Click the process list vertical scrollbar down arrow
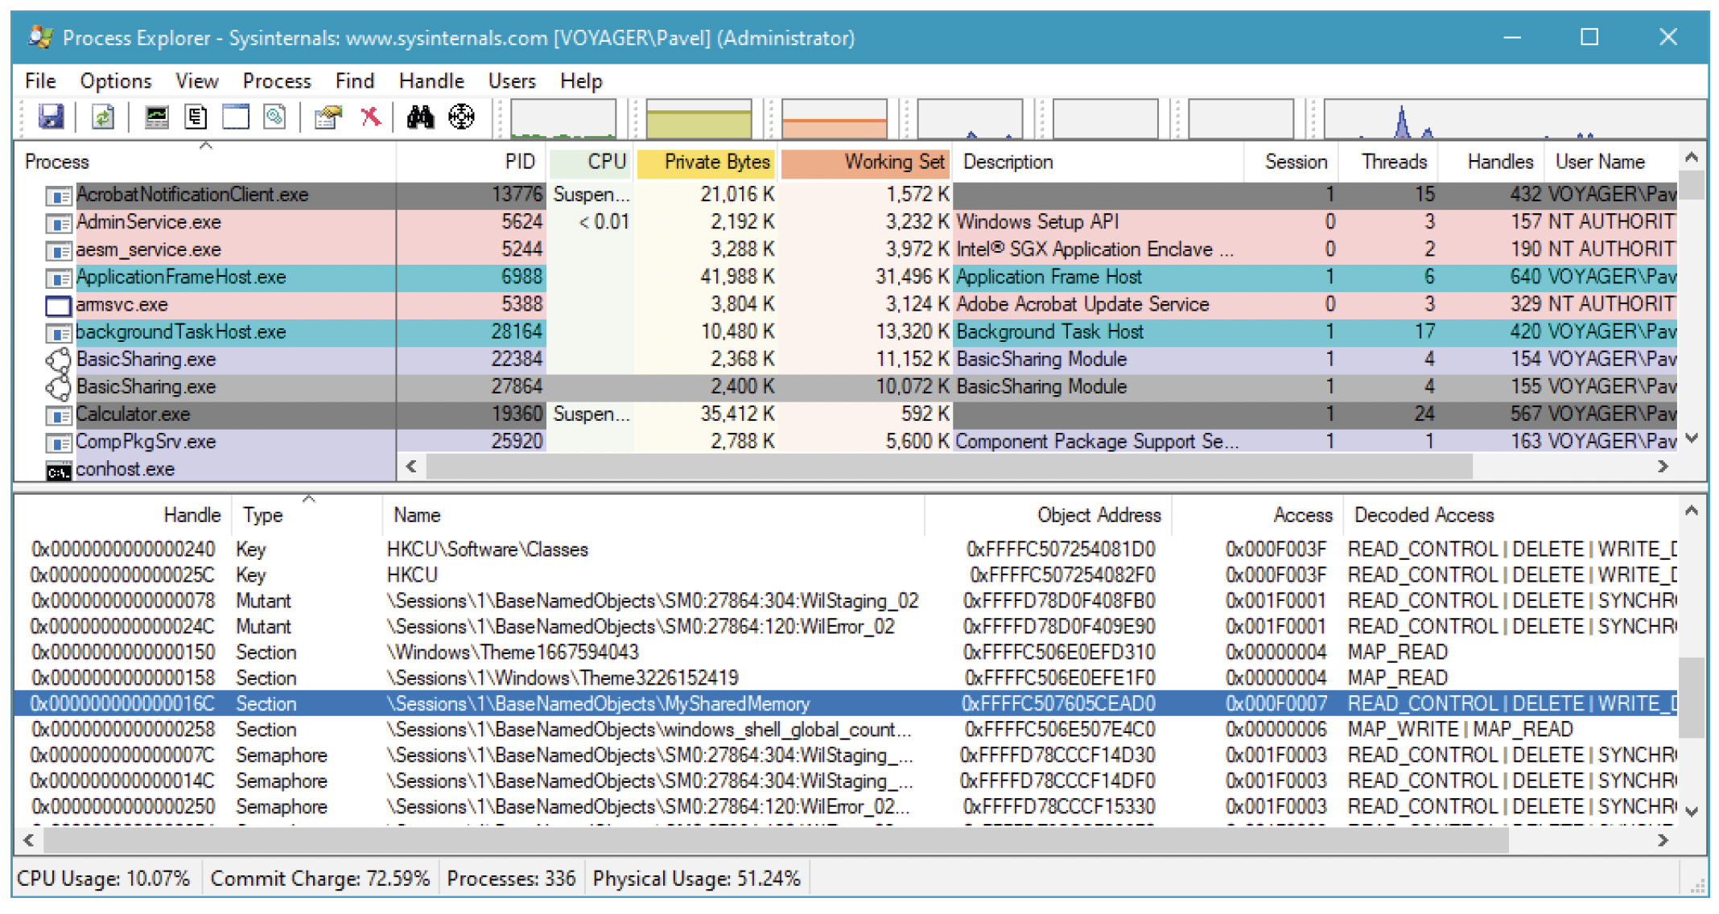This screenshot has width=1719, height=914. click(x=1692, y=438)
